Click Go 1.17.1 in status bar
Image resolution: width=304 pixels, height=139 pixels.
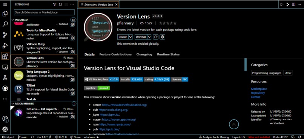tap(44, 137)
